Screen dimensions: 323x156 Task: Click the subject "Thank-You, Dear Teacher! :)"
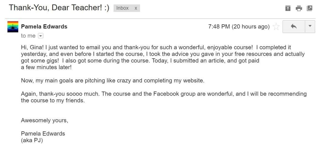click(x=59, y=7)
